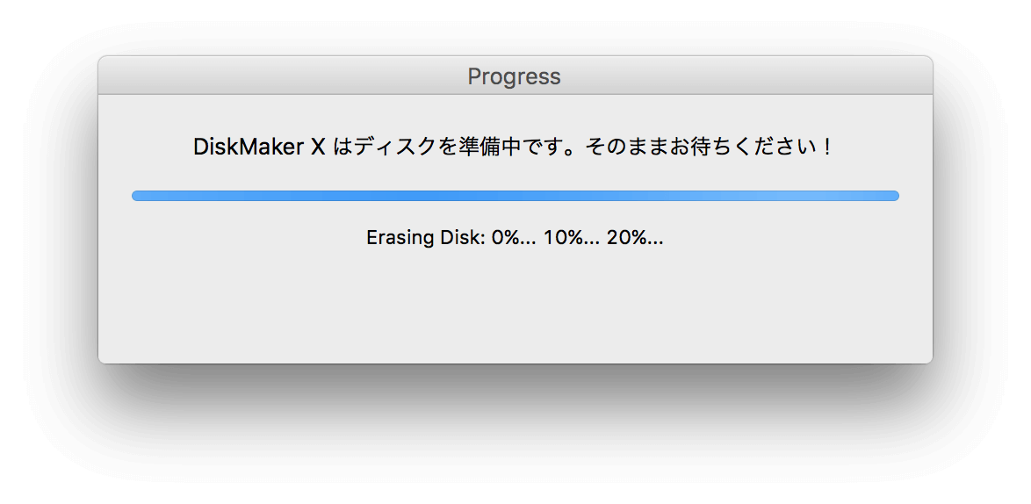Viewport: 1031px width, 504px height.
Task: Click the blue indeterminate progress bar
Action: click(x=515, y=196)
